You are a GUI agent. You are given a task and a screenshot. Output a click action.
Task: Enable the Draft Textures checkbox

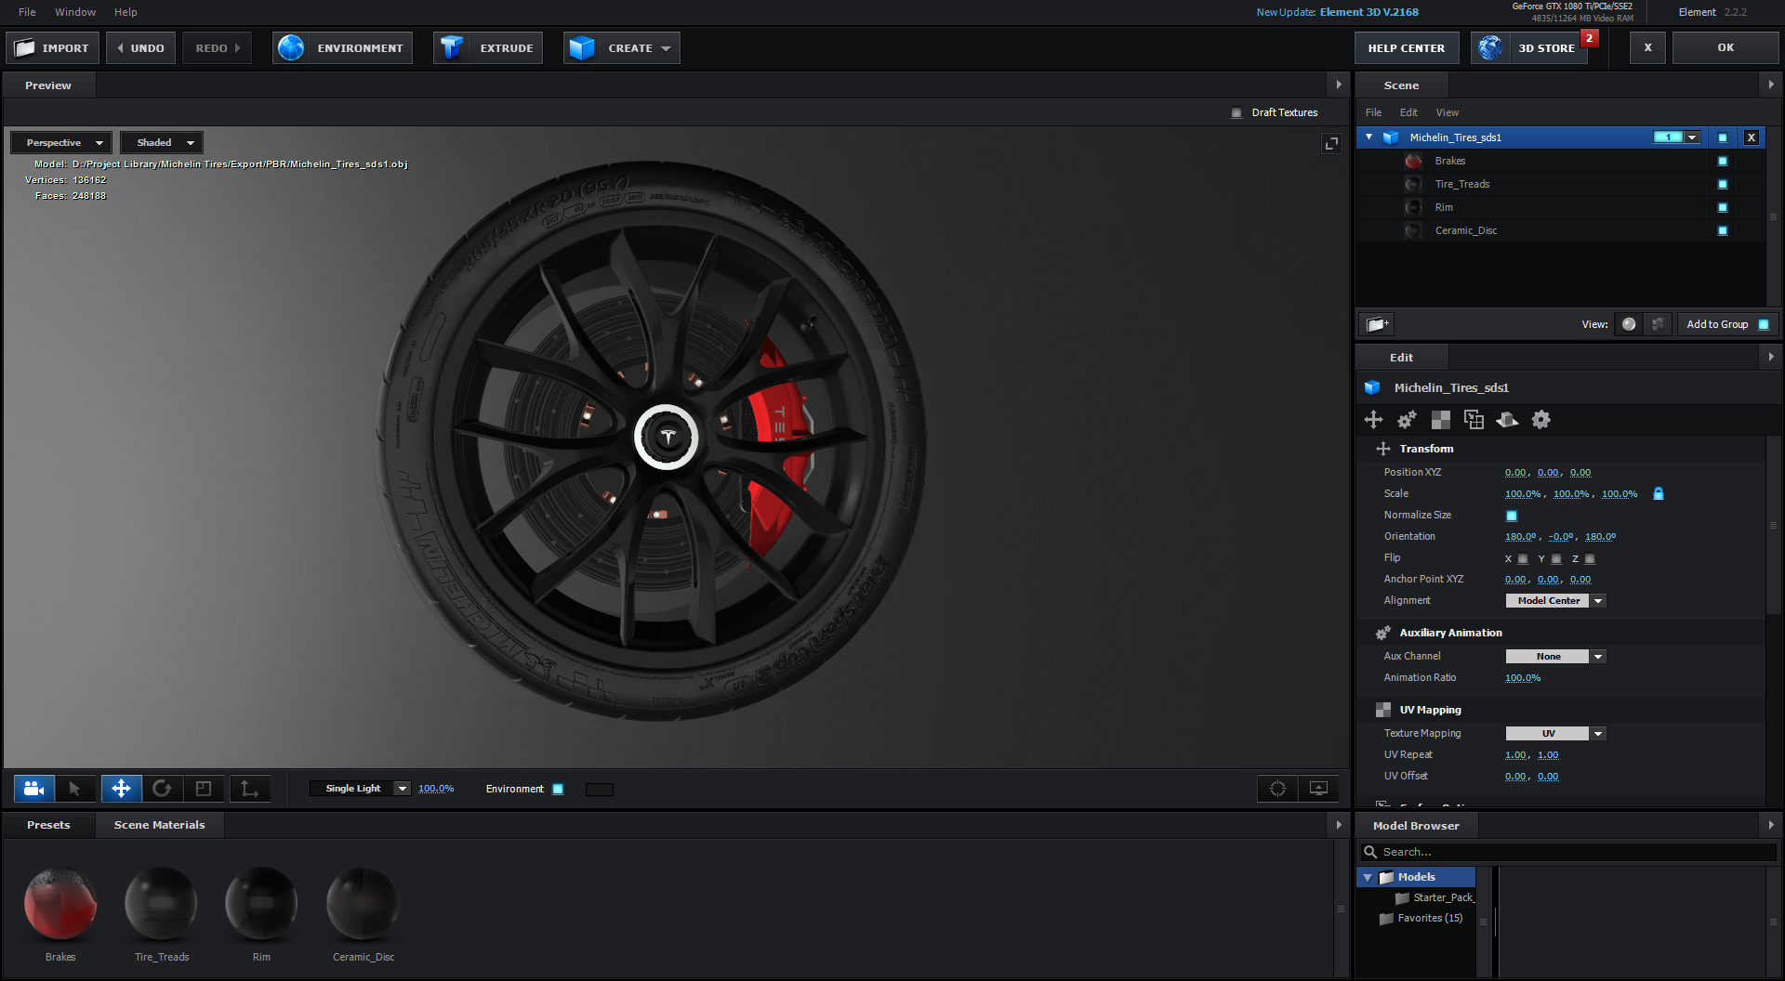(1236, 113)
